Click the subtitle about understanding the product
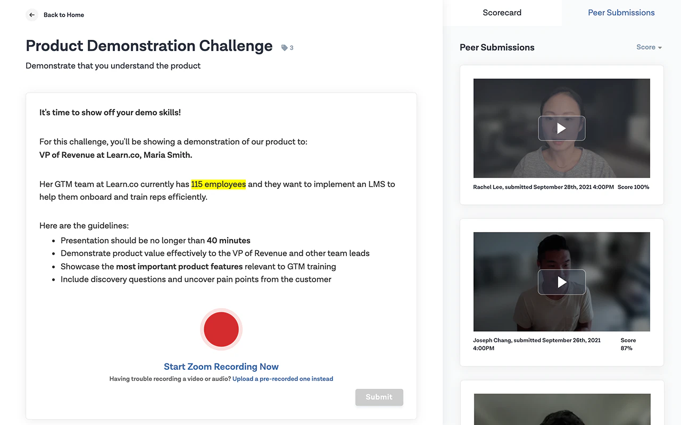Image resolution: width=681 pixels, height=425 pixels. coord(113,66)
